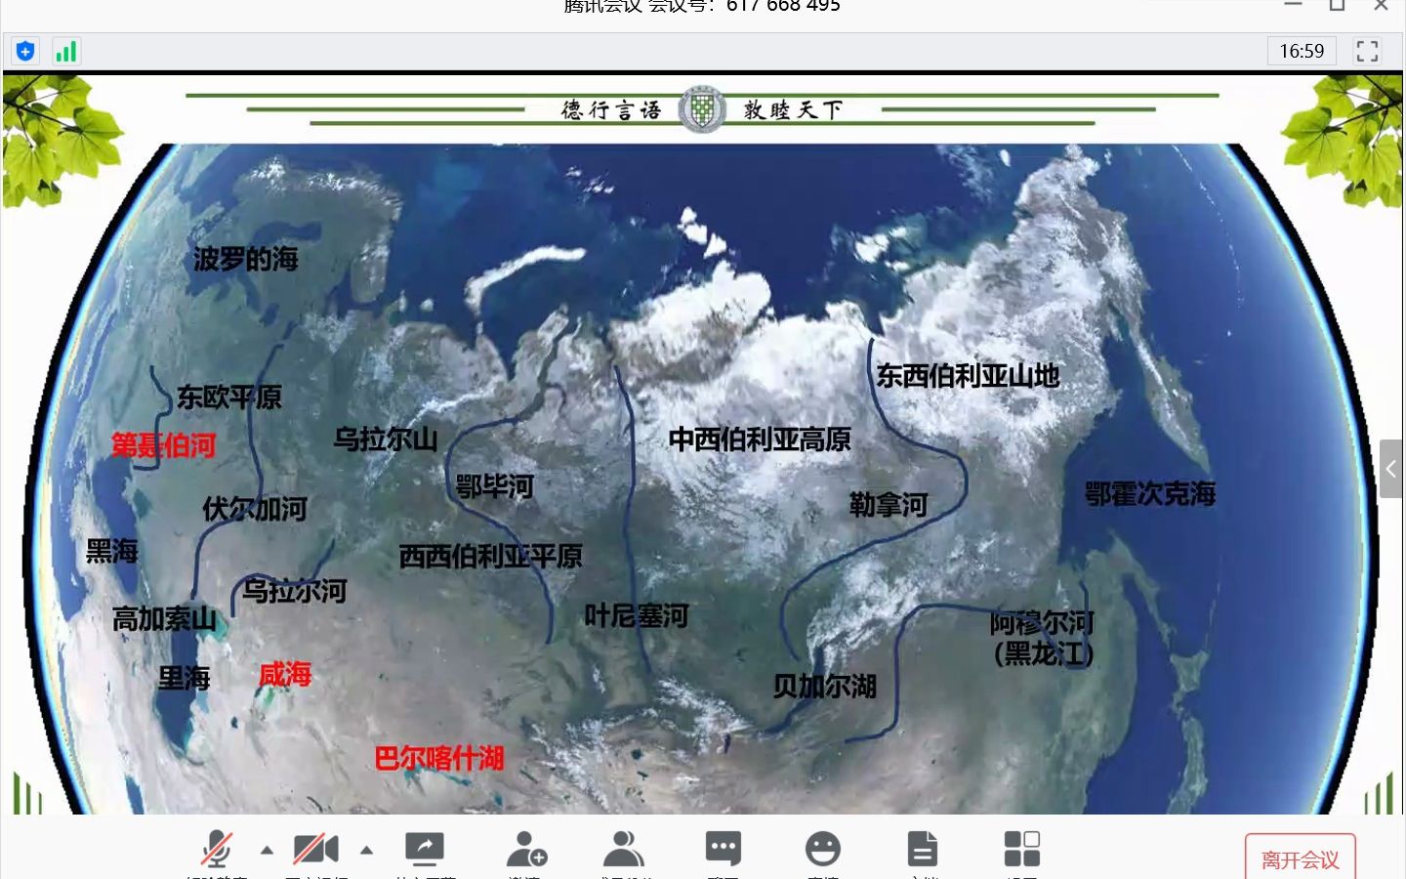Unmute the microphone in the meeting toolbar

click(217, 848)
